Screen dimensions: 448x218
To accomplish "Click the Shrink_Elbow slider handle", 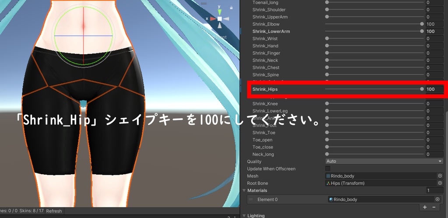I will [422, 24].
